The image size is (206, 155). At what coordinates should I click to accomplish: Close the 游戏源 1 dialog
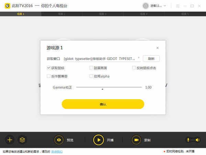(x=157, y=48)
